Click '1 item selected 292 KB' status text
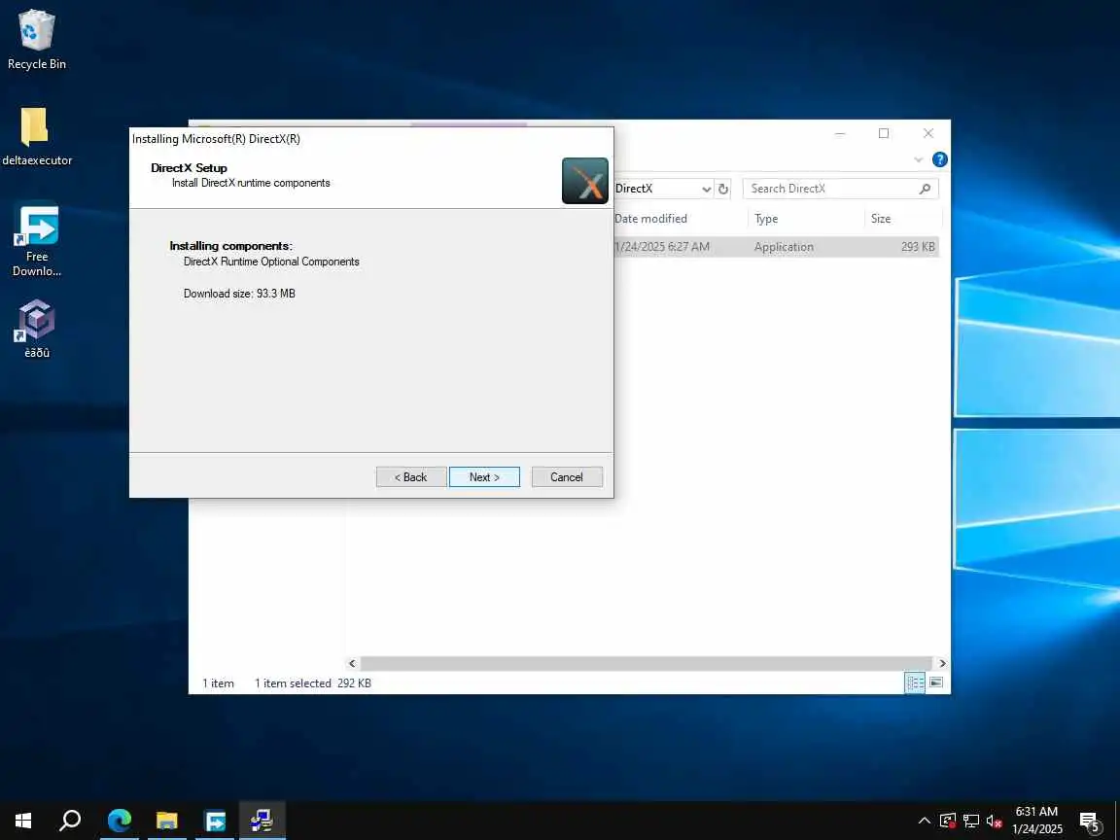This screenshot has height=840, width=1120. [x=313, y=682]
